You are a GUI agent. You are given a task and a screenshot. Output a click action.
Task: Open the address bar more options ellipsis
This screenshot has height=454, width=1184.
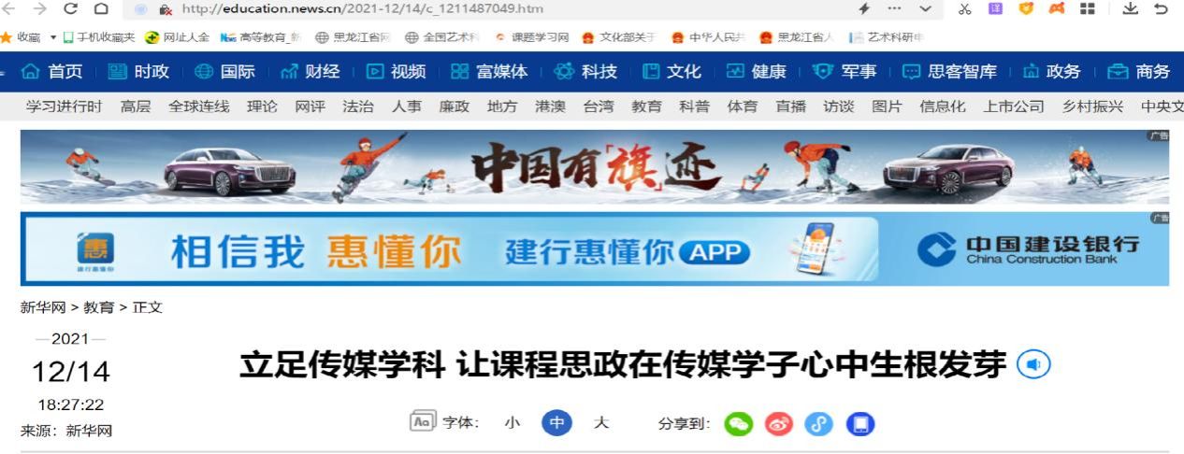coord(893,8)
